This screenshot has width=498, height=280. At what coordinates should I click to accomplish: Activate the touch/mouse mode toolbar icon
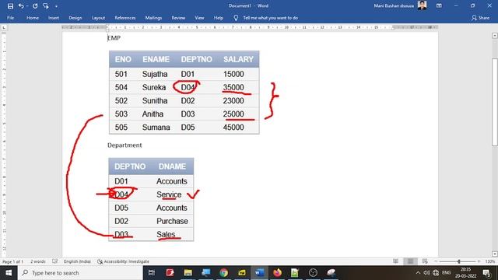pyautogui.click(x=46, y=6)
